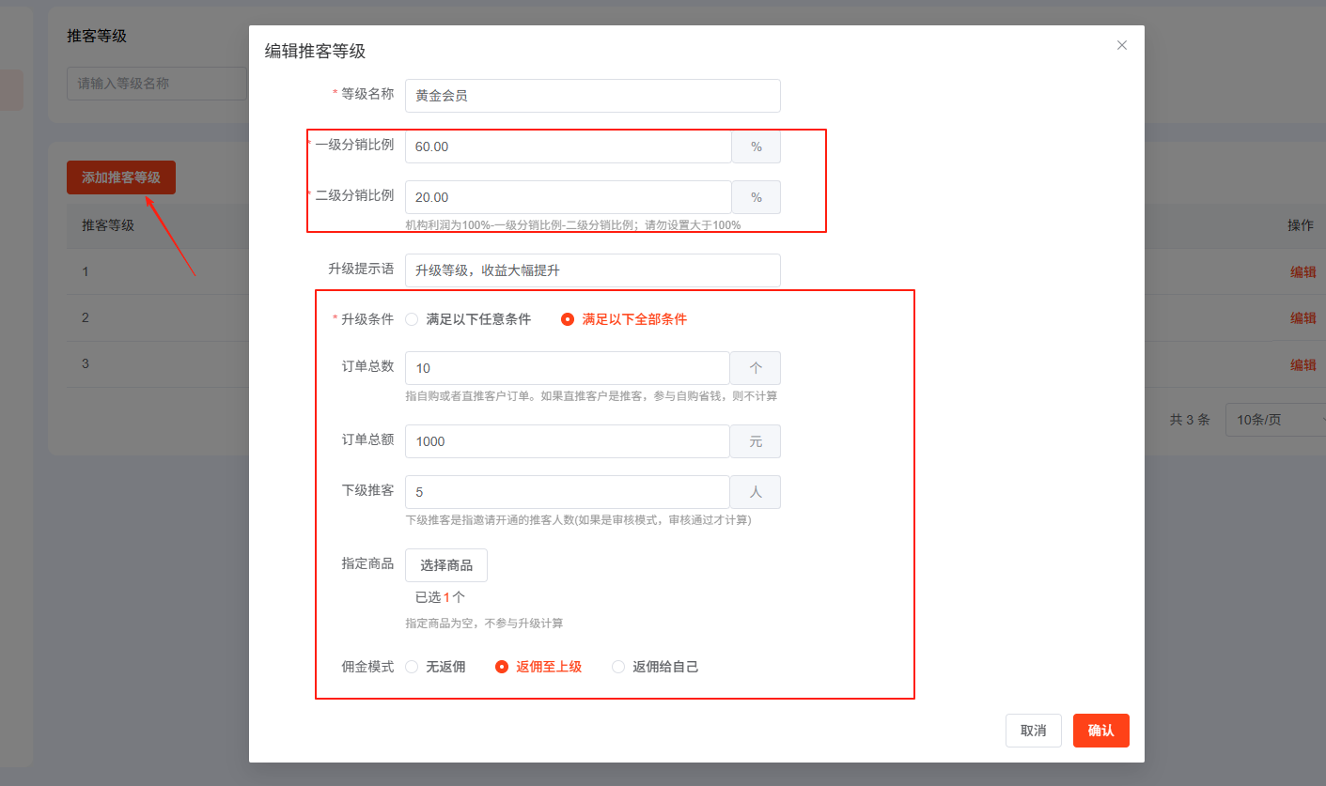Focus the 升级提示语 text field

click(592, 270)
